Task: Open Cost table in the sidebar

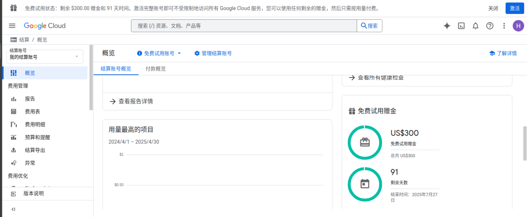Action: click(45, 112)
